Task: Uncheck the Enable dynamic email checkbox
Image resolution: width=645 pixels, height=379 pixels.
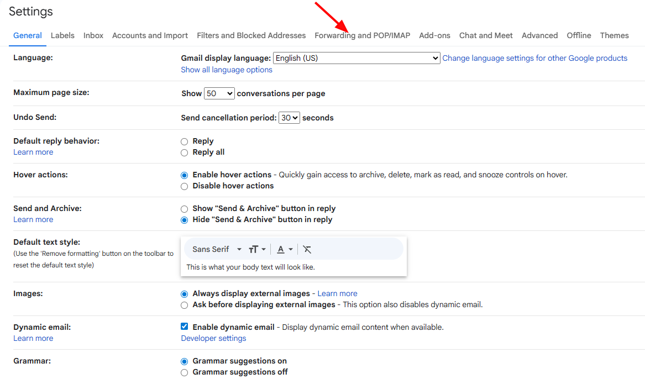Action: tap(185, 327)
